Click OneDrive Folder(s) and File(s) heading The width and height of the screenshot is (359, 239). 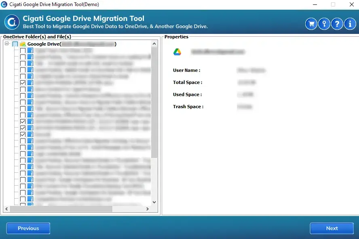[x=37, y=37]
